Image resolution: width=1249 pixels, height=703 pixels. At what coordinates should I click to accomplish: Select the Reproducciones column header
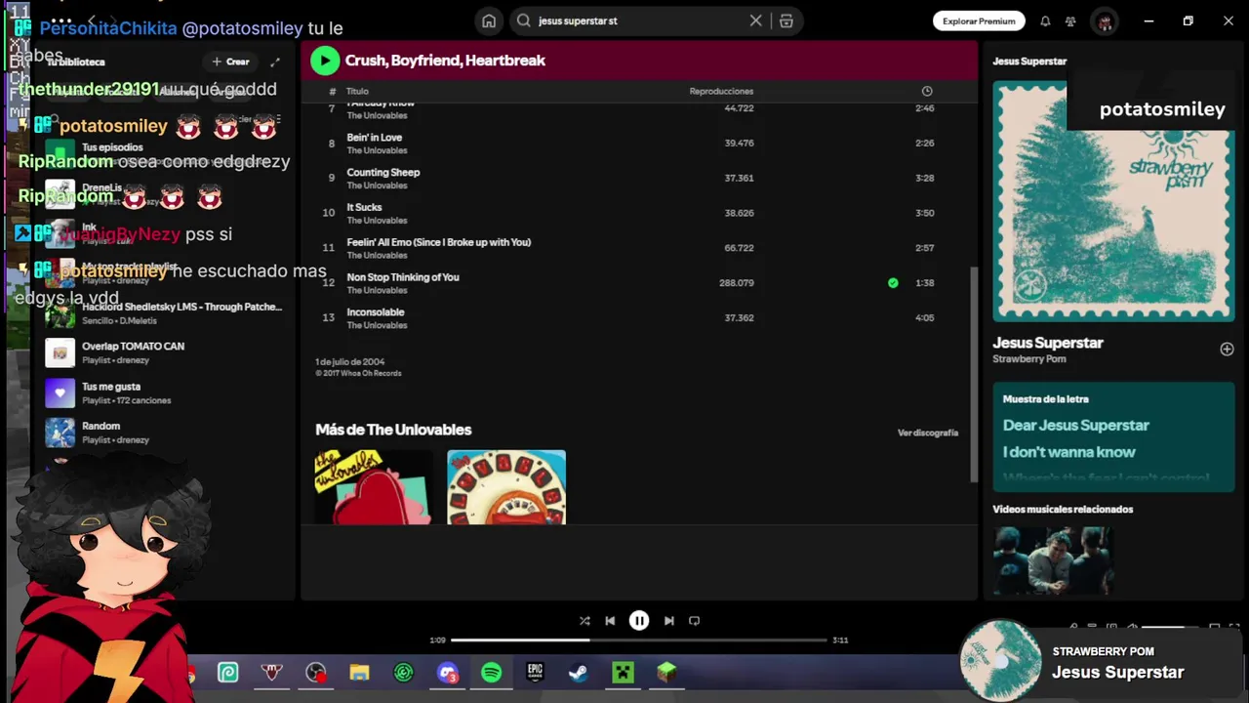[x=721, y=91]
